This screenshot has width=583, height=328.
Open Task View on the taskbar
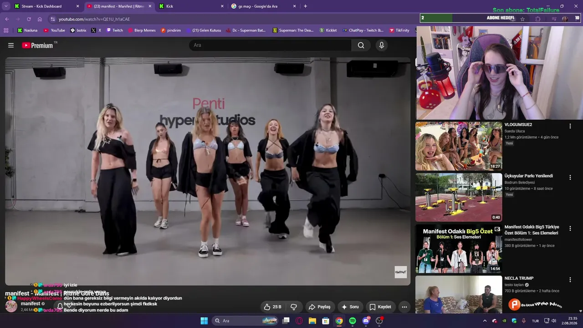(x=286, y=321)
